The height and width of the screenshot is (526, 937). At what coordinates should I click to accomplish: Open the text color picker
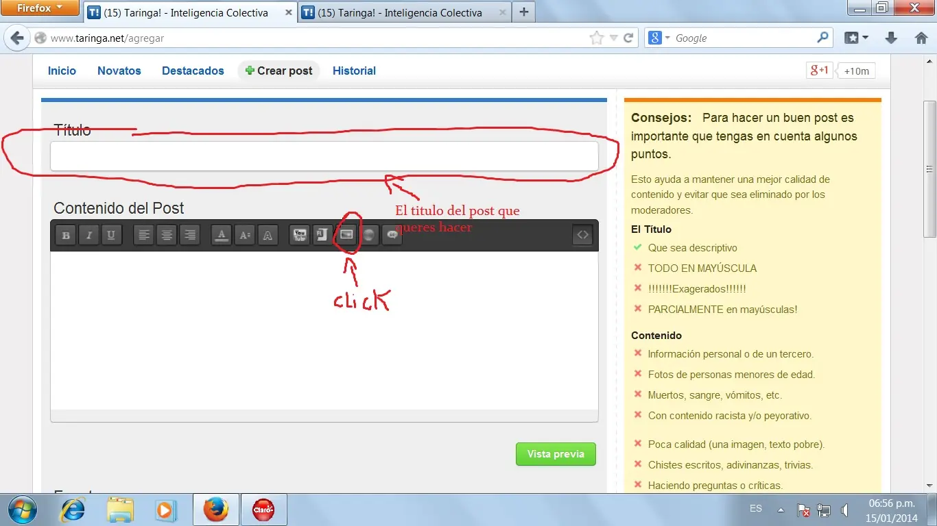point(221,236)
